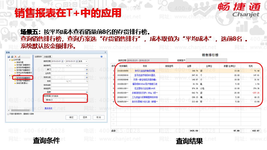Click magnifier in second 存货 range box
The image size is (267, 150).
coord(87,81)
